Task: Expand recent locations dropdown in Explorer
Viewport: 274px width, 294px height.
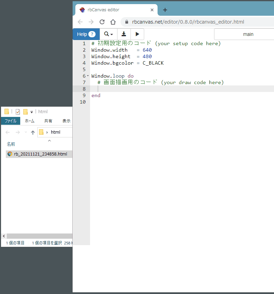Action: pos(26,132)
